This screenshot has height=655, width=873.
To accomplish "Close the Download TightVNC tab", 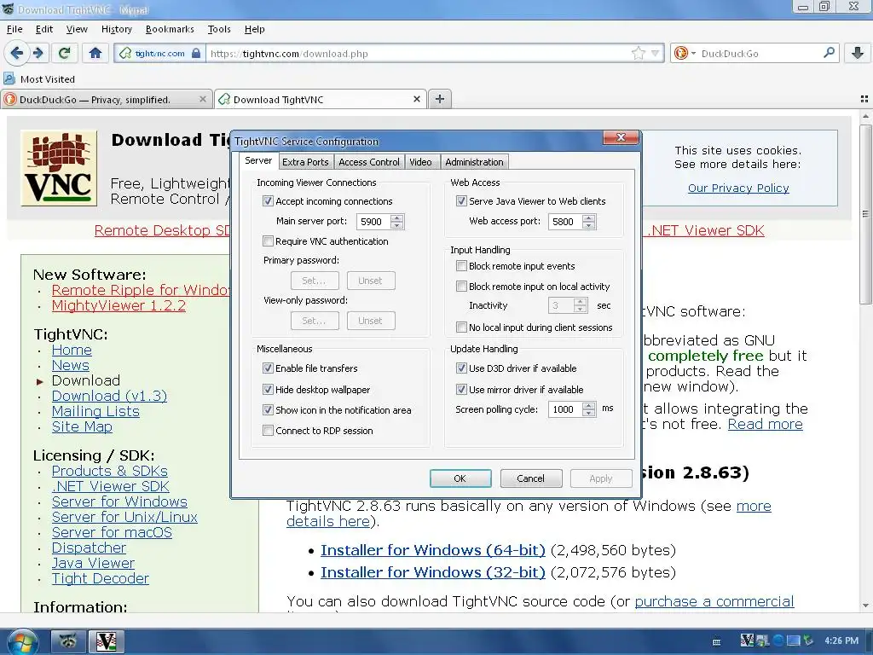I will click(x=416, y=99).
